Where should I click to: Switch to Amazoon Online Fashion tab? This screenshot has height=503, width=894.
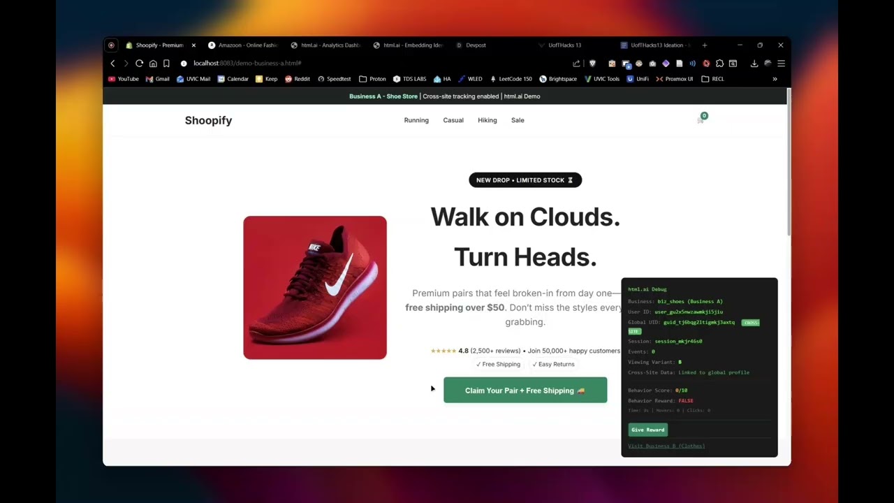click(243, 45)
